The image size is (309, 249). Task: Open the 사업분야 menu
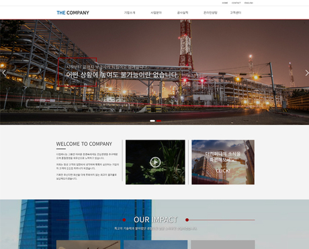[x=156, y=13]
